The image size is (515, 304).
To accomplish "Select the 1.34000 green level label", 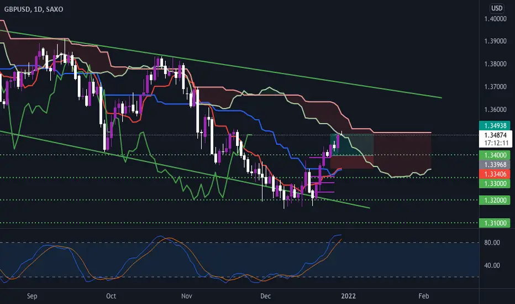I will [x=495, y=155].
